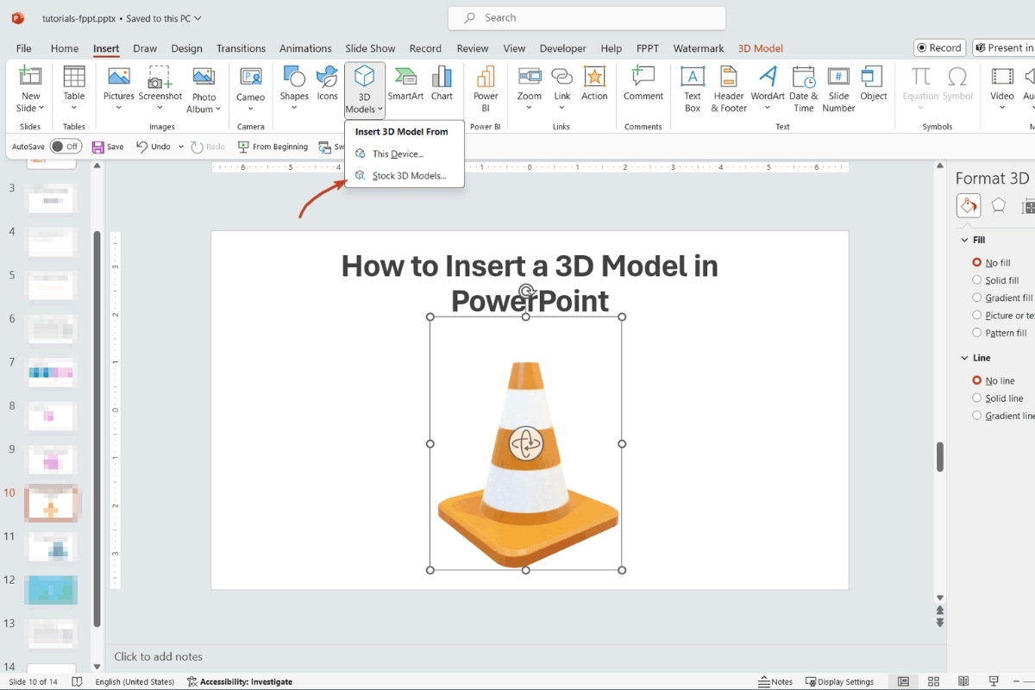Open the Screenshot tool
1035x690 pixels.
point(160,86)
